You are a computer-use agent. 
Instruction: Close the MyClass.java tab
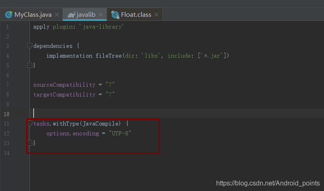click(57, 15)
